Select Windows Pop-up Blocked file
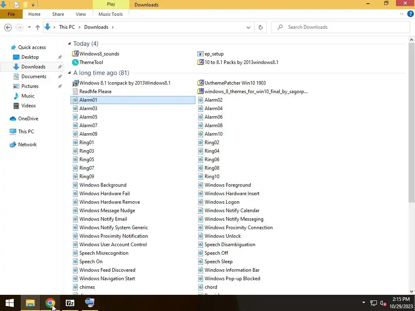This screenshot has height=311, width=415. [x=229, y=279]
